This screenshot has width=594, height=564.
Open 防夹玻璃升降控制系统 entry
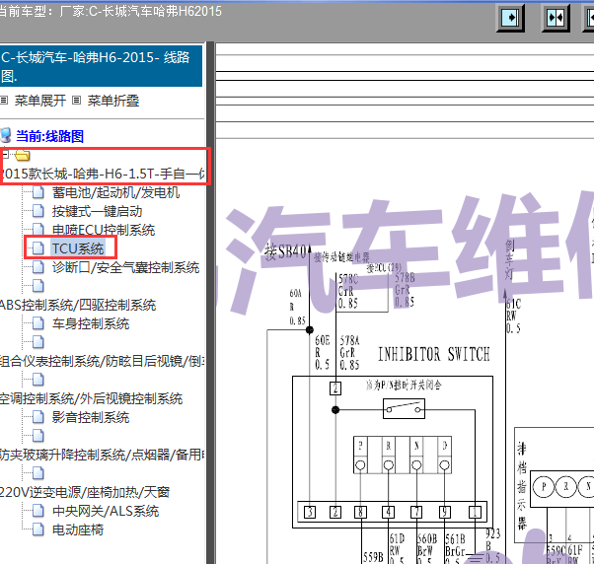(103, 455)
